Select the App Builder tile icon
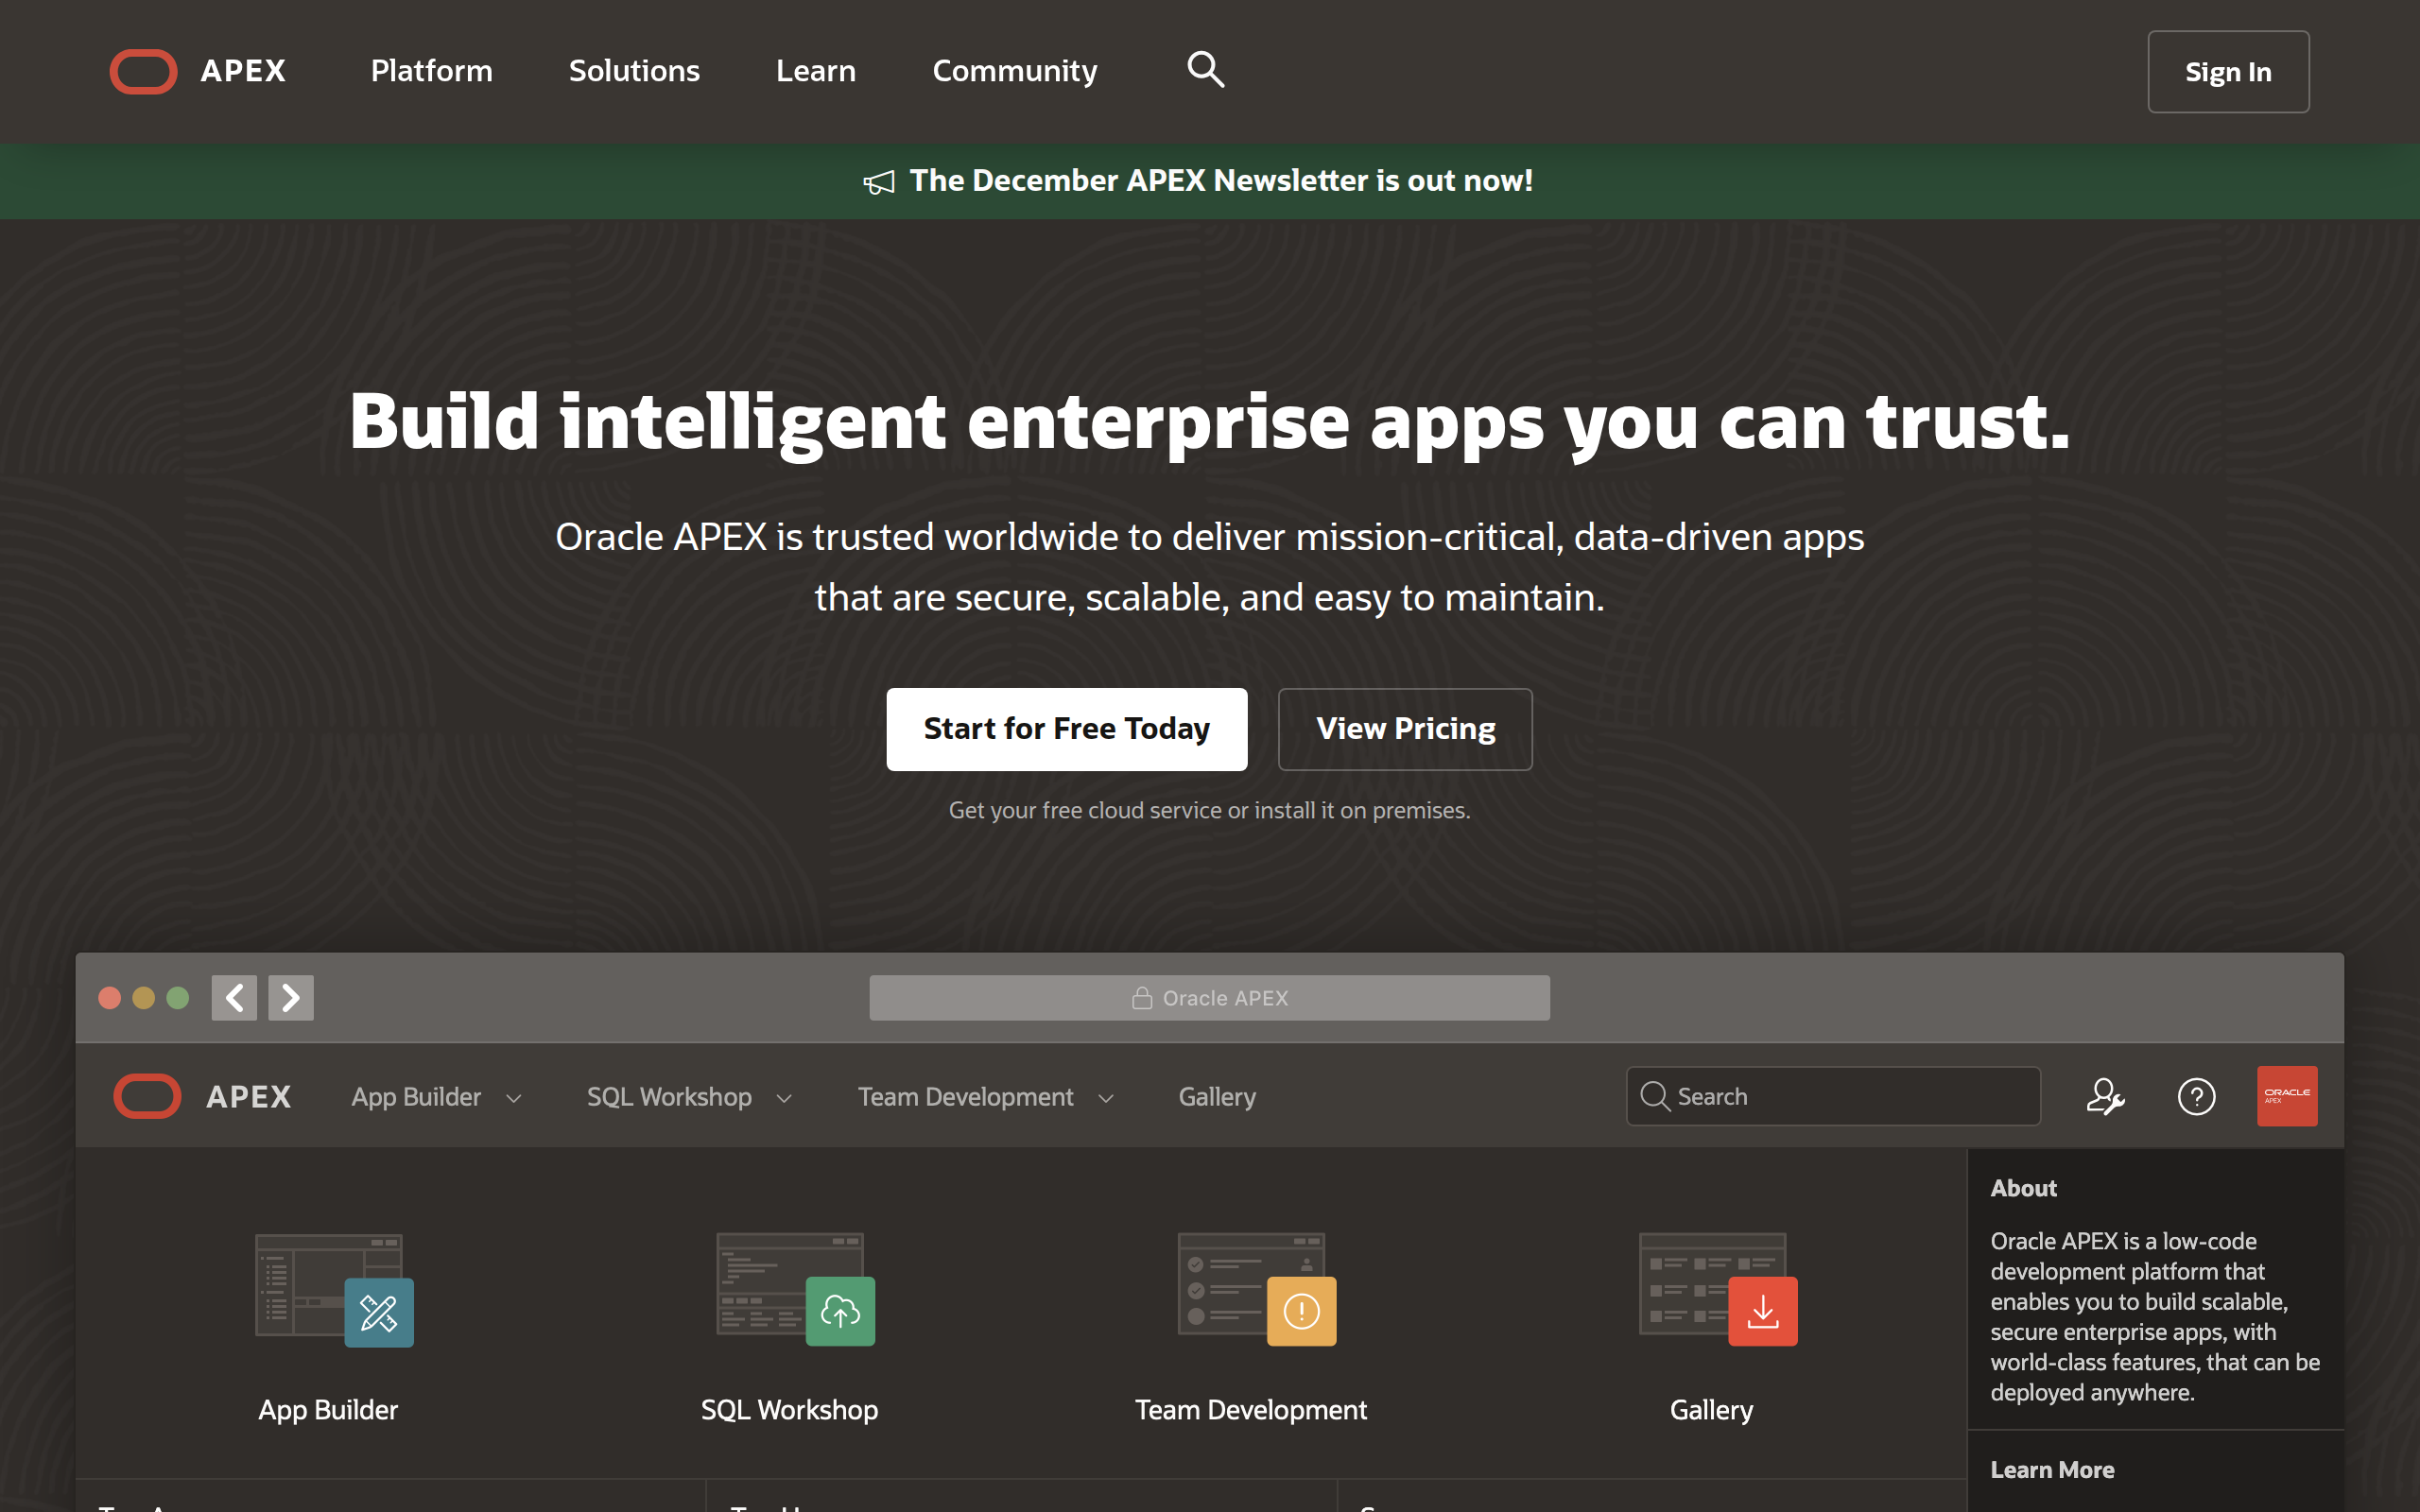Screen dimensions: 2420x1512 coord(378,1311)
